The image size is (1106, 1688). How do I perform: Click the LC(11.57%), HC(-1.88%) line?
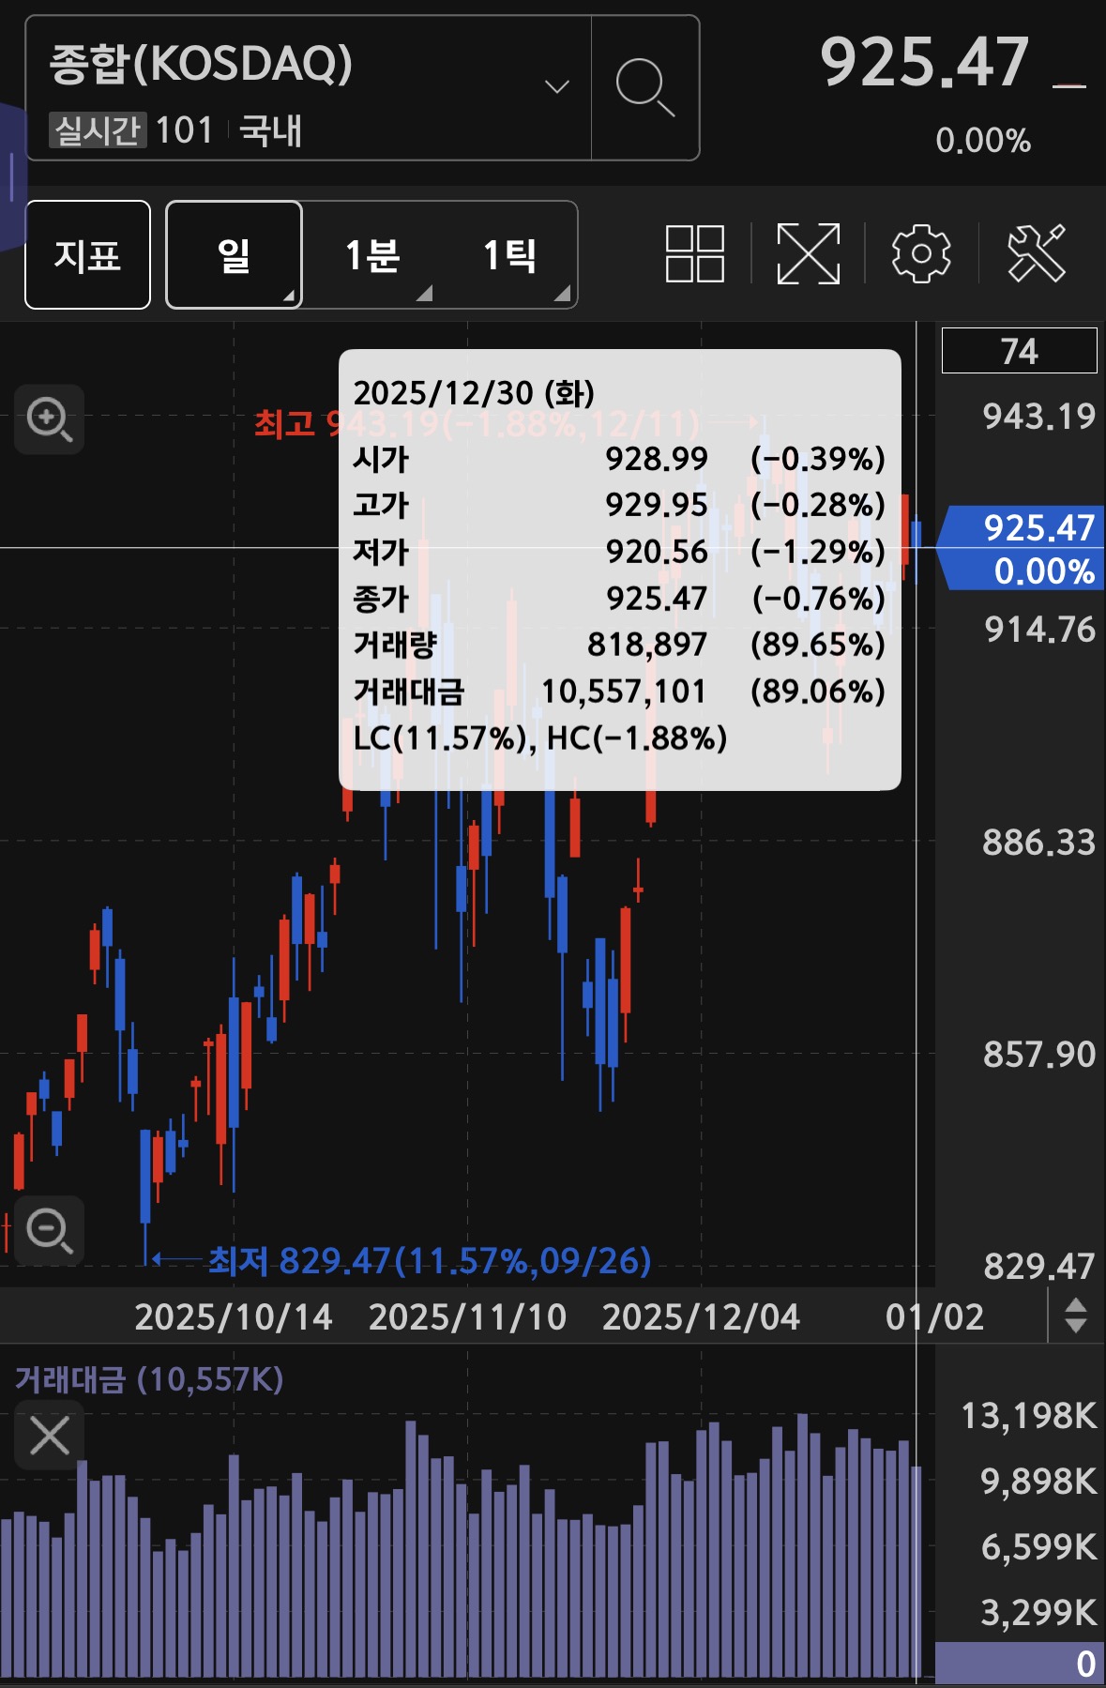click(540, 738)
